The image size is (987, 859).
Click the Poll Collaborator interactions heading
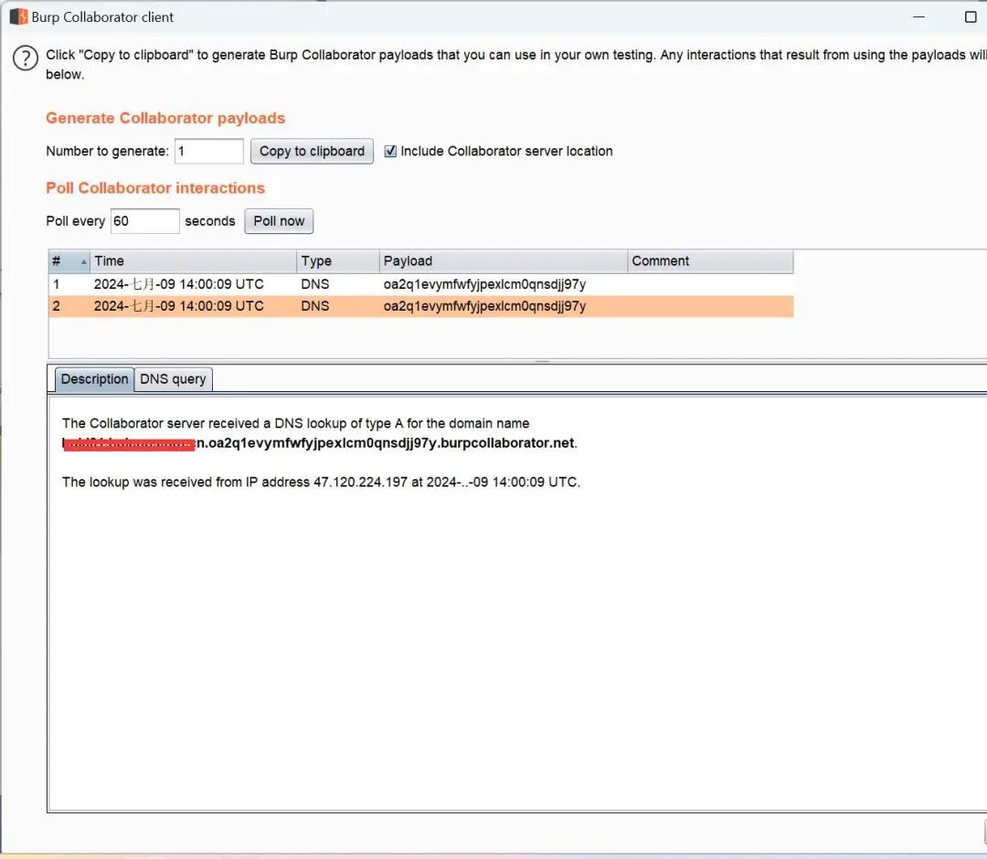point(155,188)
